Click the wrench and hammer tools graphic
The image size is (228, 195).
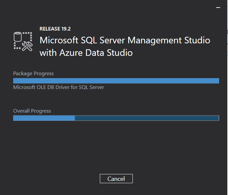[27, 46]
